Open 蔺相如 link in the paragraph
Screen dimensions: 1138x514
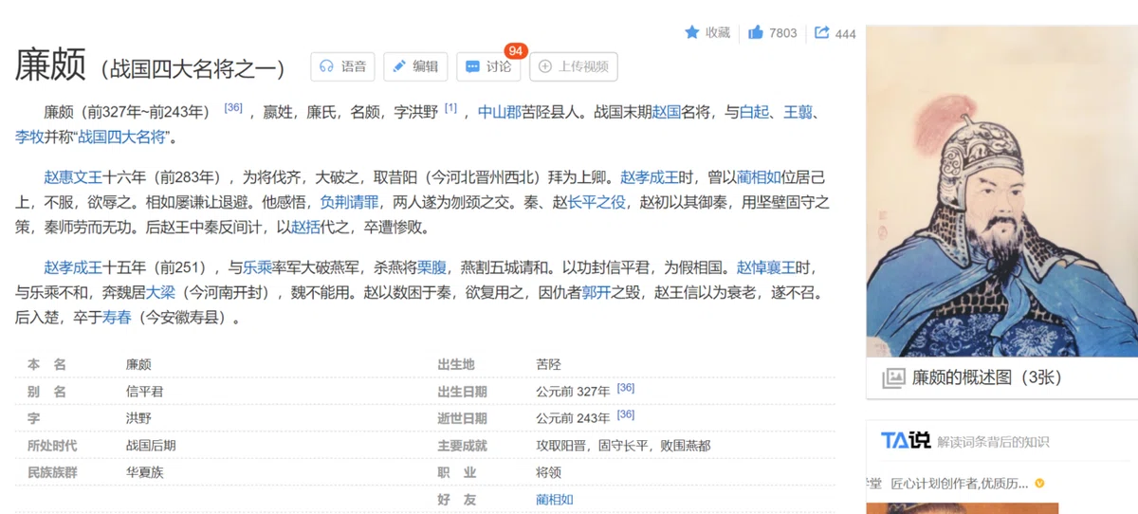pos(760,176)
